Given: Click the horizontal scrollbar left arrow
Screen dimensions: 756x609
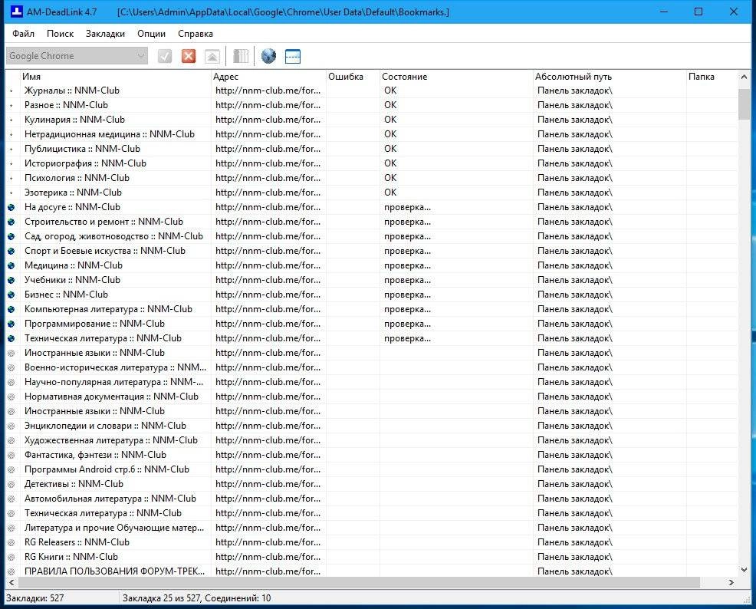Looking at the screenshot, I should click(12, 582).
